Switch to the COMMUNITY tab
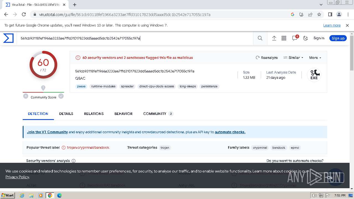Screen dimensions: 354x199 click(158, 114)
